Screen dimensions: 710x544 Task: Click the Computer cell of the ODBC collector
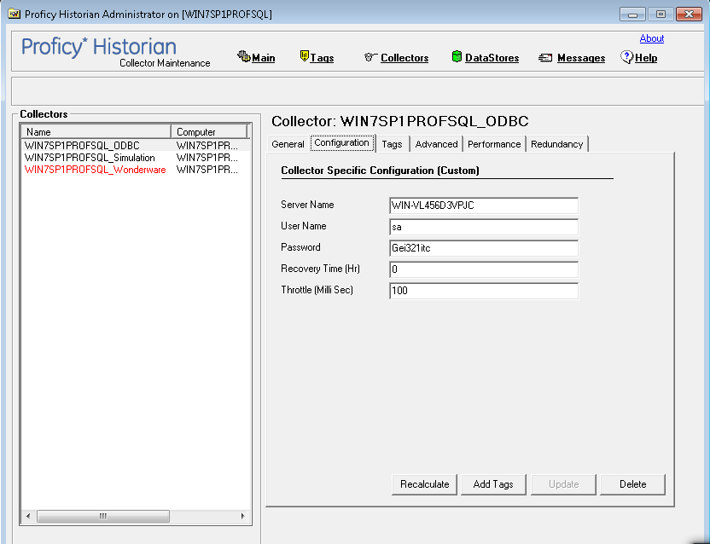tap(207, 145)
